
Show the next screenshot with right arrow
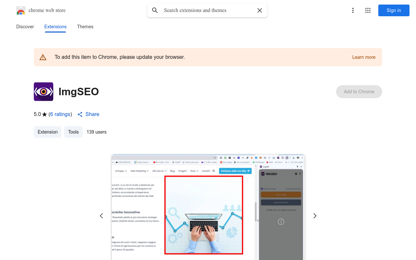[x=315, y=216]
